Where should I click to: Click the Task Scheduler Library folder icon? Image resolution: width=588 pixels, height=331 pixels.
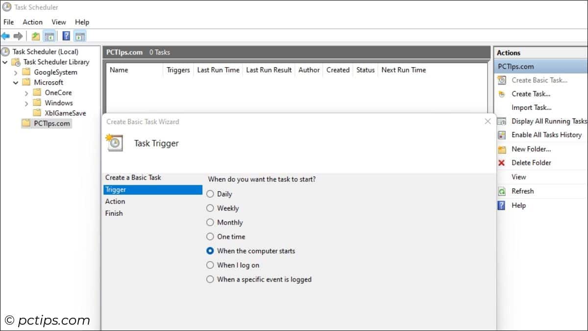pyautogui.click(x=16, y=62)
